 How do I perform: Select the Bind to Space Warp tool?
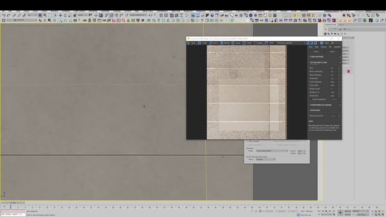(x=24, y=15)
